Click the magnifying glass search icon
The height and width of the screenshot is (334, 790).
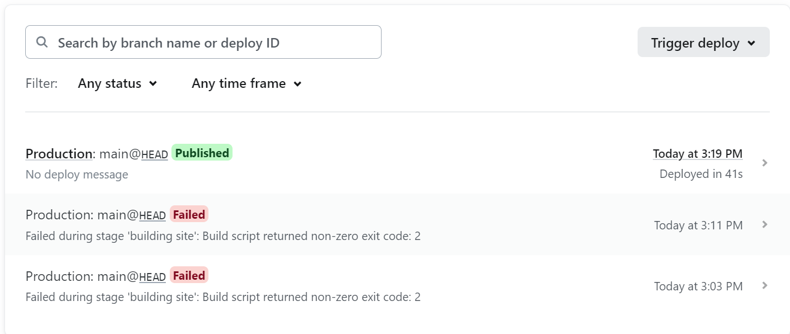pos(41,43)
